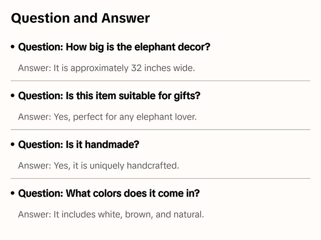Click the 'Is it handmade?' question
Viewport: 321px width, 240px height.
pyautogui.click(x=79, y=144)
